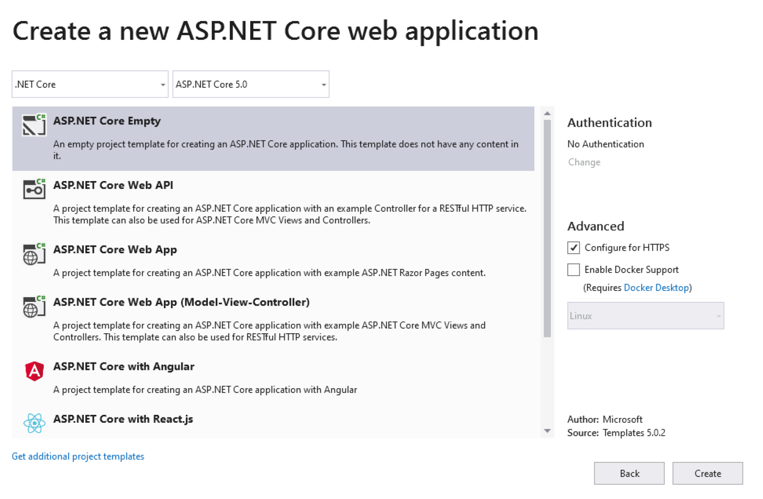The height and width of the screenshot is (499, 763).
Task: Click the ASP.NET Core Web App globe icon
Action: (x=34, y=254)
